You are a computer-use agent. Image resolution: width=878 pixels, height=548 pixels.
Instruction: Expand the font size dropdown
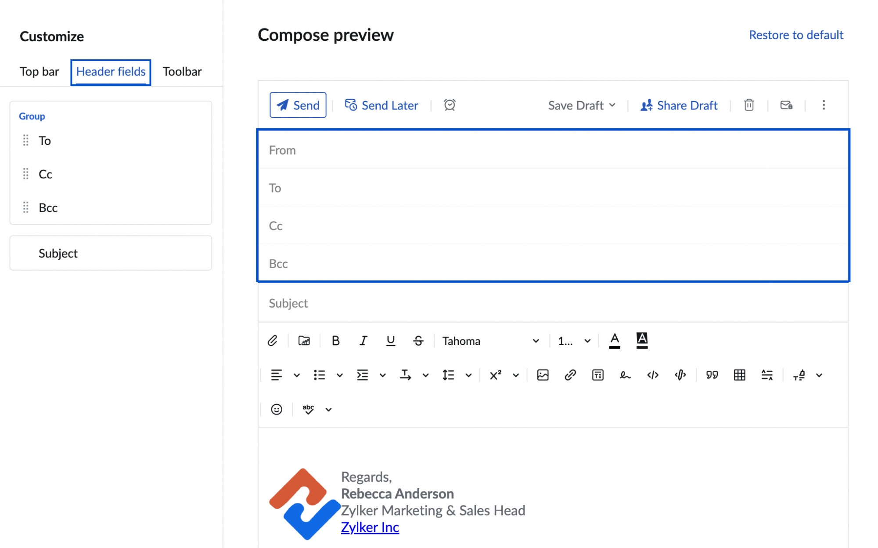point(573,341)
